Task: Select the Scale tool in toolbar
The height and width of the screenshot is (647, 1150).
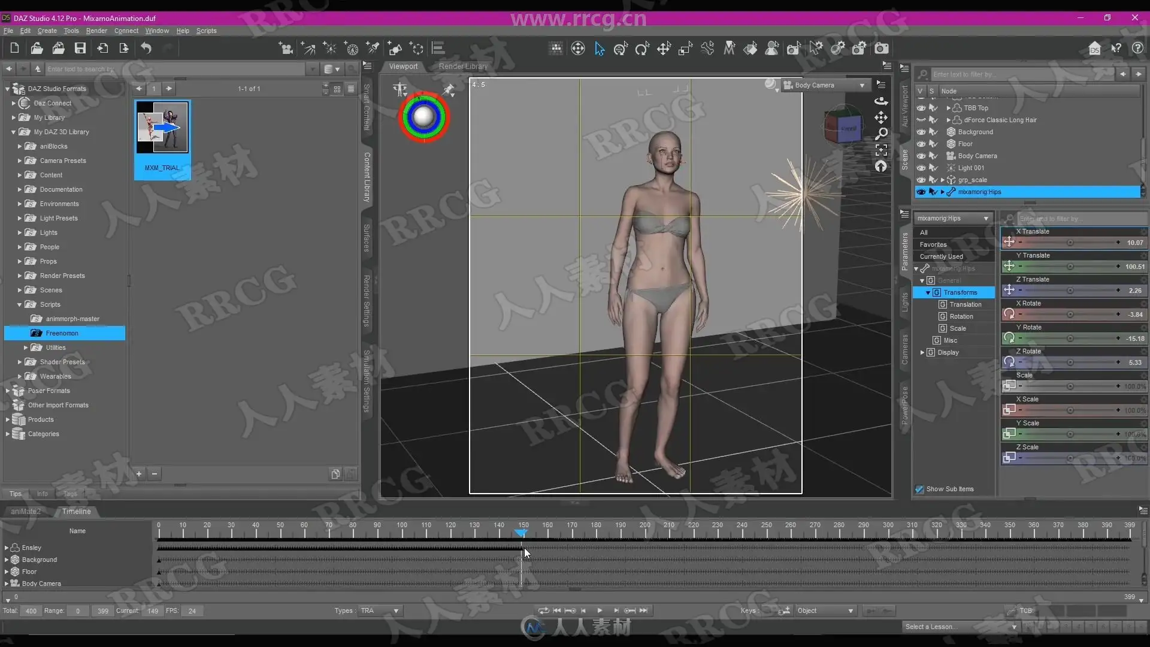Action: click(685, 49)
